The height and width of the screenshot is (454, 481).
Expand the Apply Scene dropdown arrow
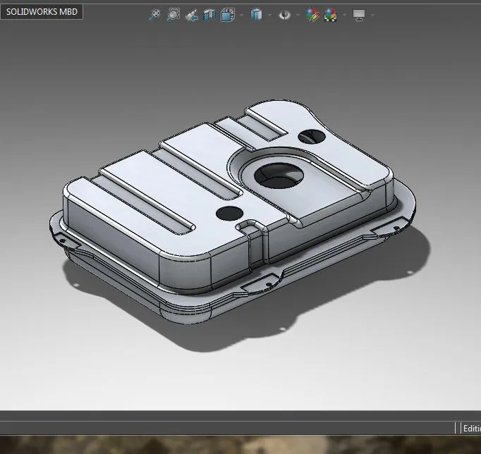(343, 15)
